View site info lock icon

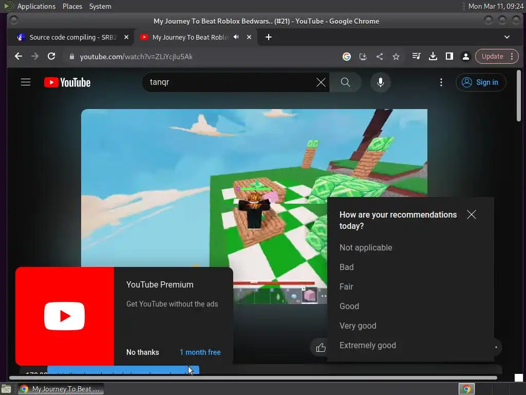(x=71, y=57)
